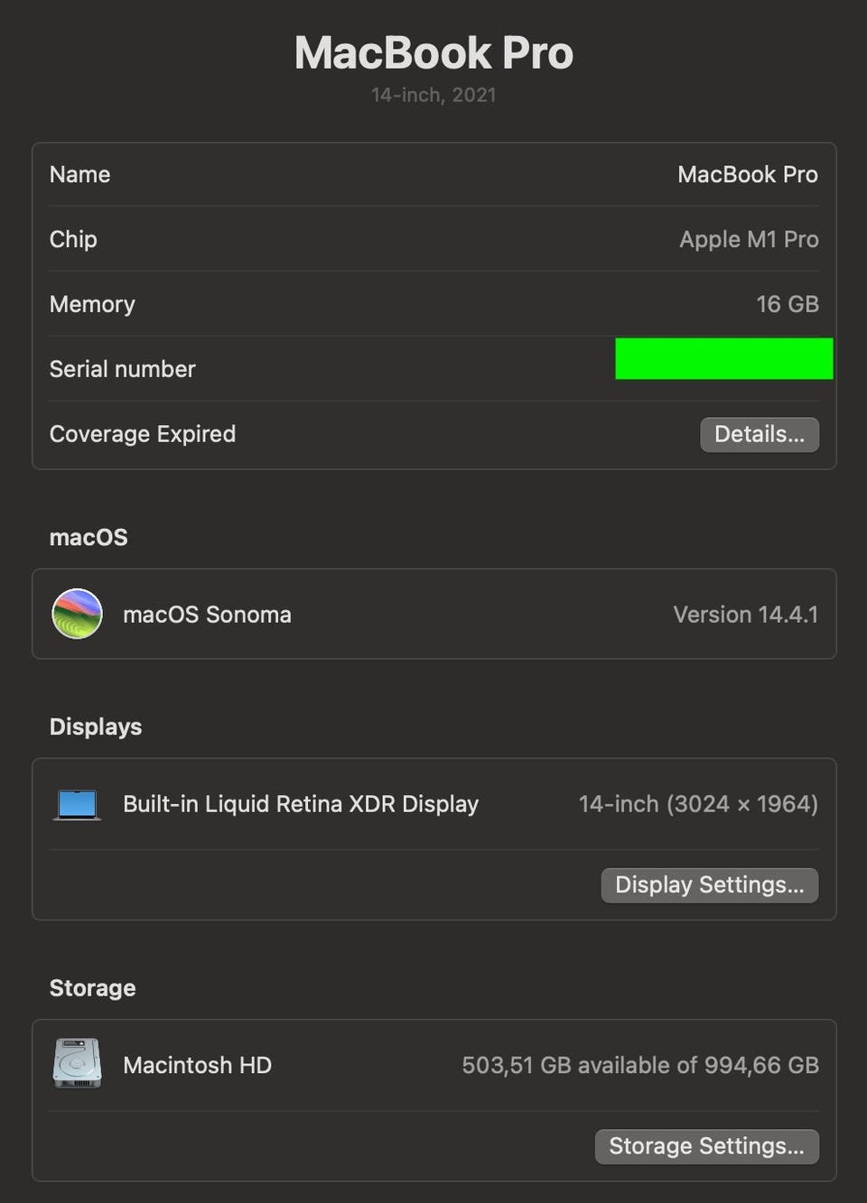This screenshot has width=867, height=1203.
Task: Click the MacBook Pro name field
Action: click(747, 174)
